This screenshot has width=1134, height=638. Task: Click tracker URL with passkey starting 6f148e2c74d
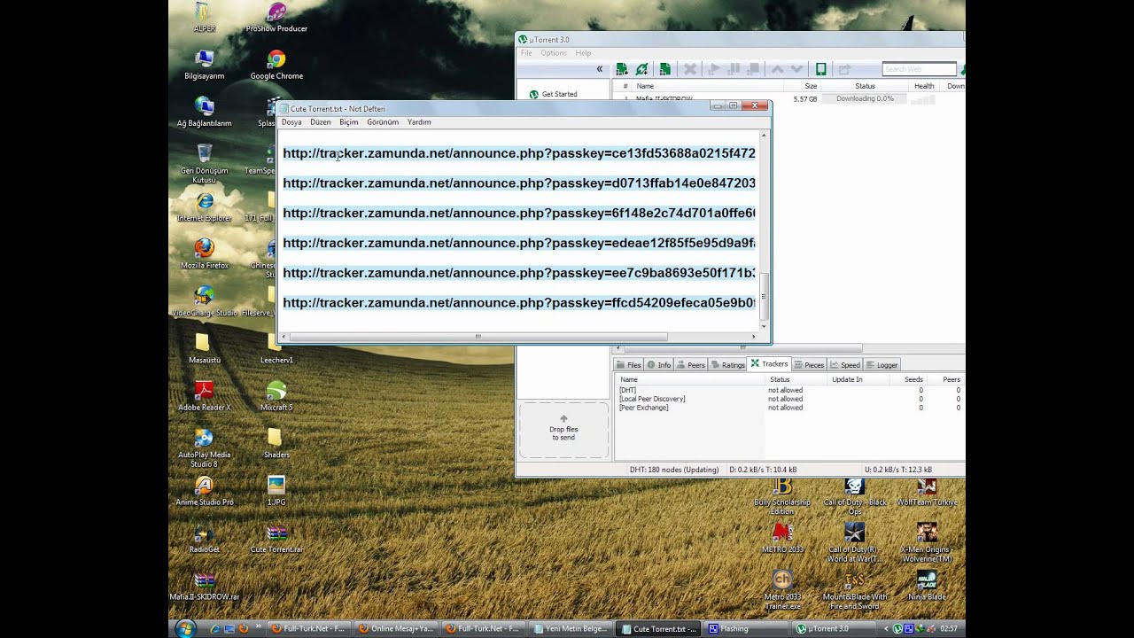(519, 214)
